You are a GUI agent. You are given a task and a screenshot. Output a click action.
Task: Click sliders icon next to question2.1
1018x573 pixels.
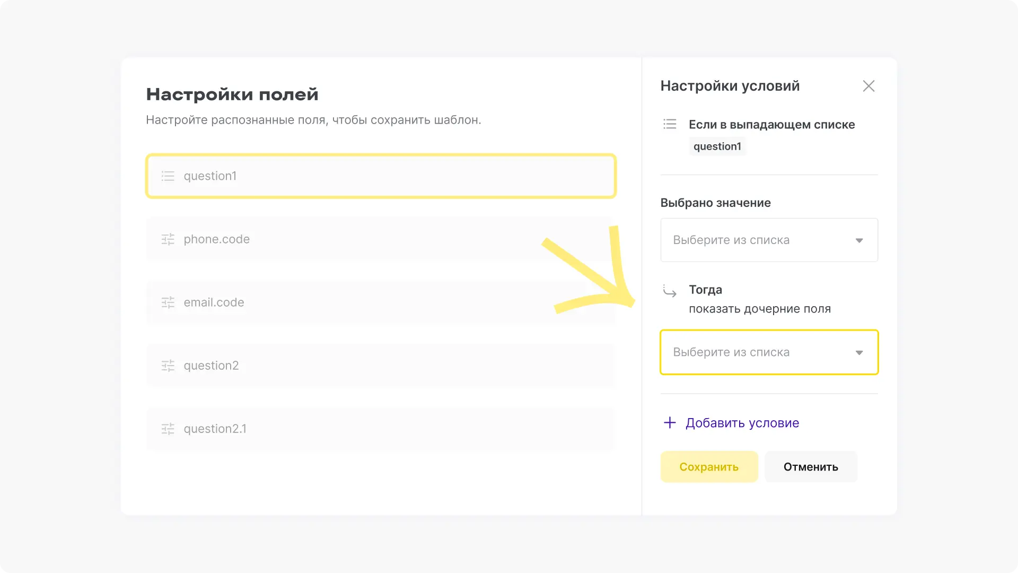click(168, 429)
